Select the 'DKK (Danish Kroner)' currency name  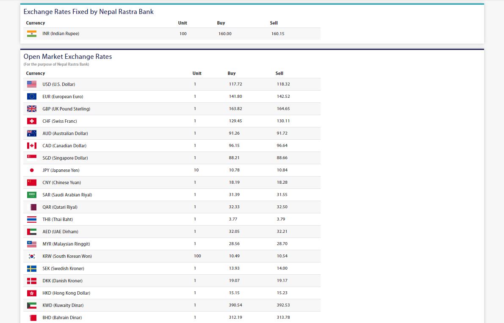click(x=63, y=281)
